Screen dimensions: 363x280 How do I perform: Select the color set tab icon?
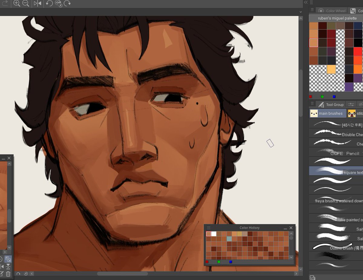click(353, 11)
